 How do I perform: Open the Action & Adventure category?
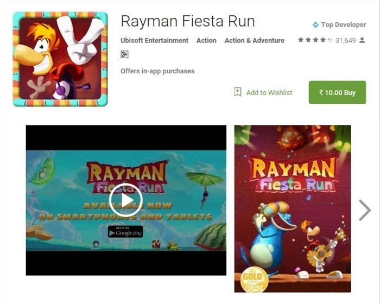click(254, 40)
